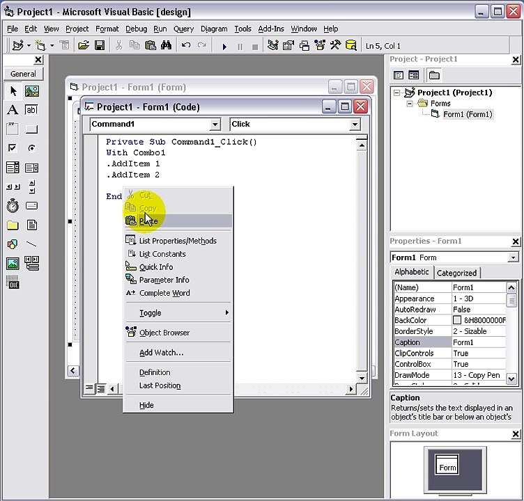This screenshot has width=524, height=501.
Task: Select the OLE control tool
Action: pos(13,283)
